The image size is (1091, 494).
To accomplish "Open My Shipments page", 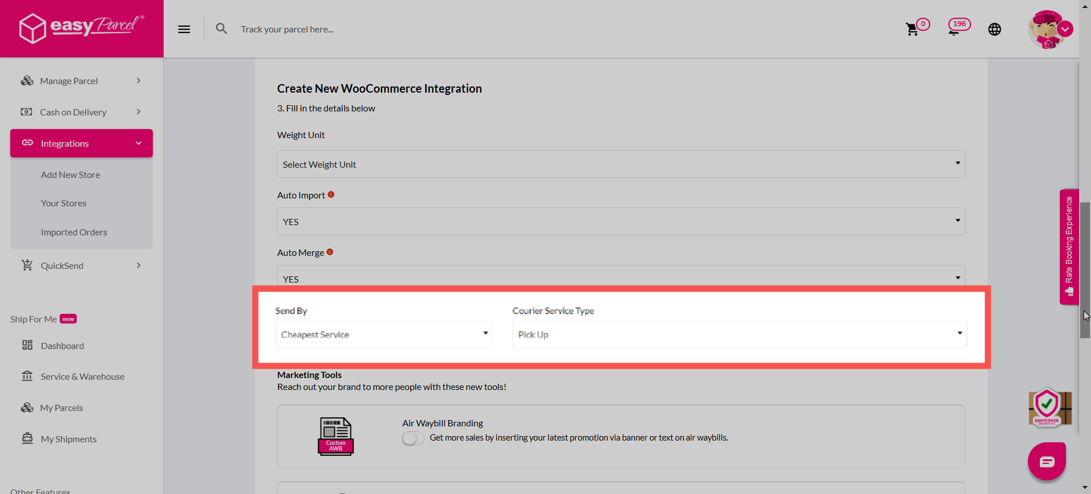I will [69, 439].
